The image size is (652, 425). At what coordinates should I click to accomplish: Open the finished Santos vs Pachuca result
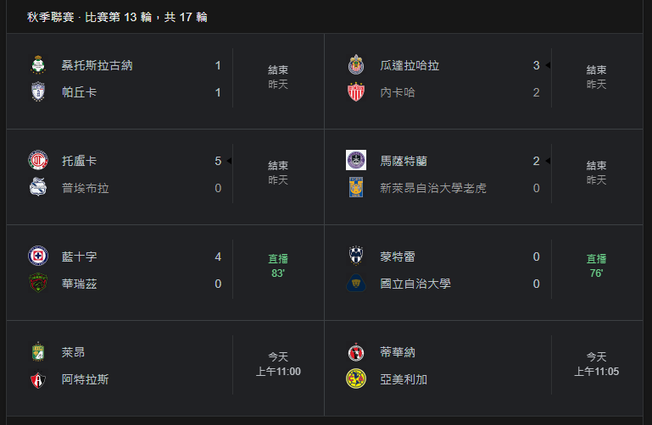165,81
